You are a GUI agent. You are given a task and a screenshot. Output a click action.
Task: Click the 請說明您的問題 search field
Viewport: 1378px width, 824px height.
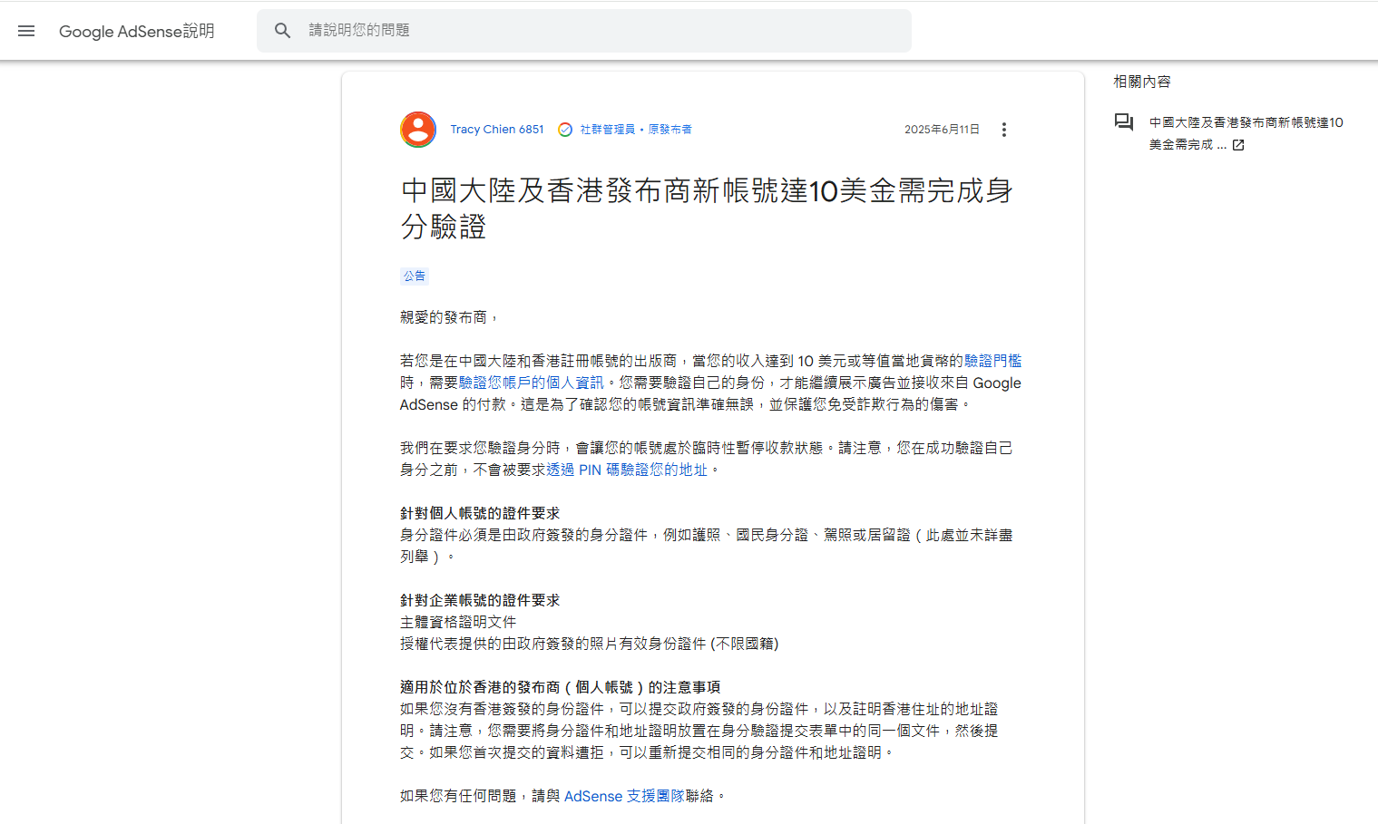pyautogui.click(x=584, y=31)
